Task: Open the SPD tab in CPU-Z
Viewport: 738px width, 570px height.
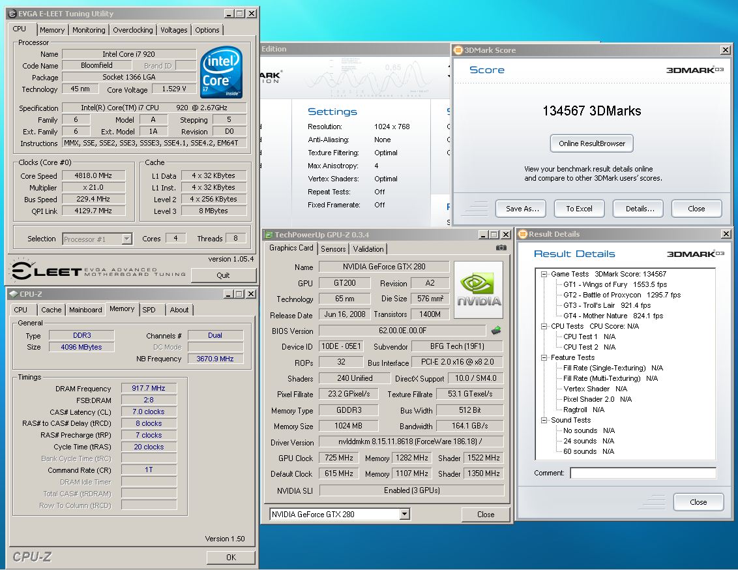Action: 149,310
